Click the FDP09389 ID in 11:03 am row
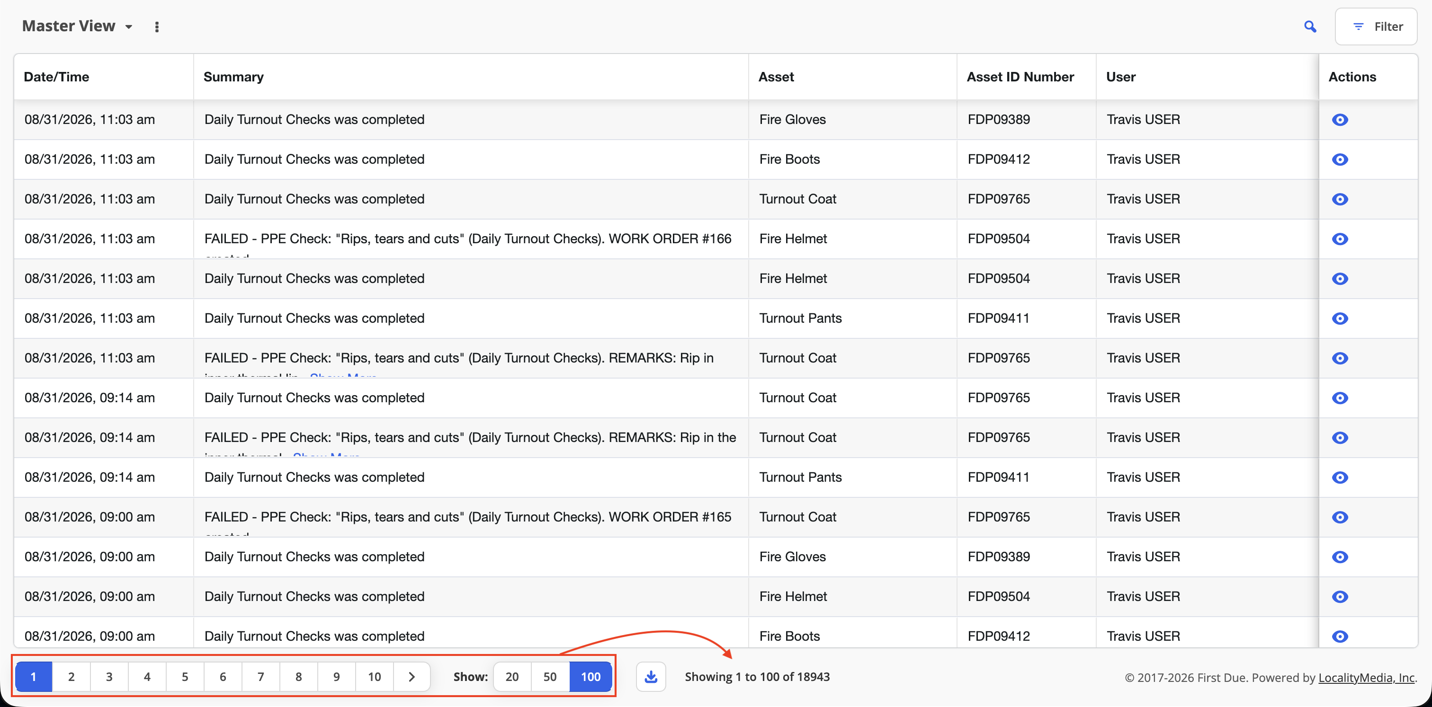 tap(998, 119)
